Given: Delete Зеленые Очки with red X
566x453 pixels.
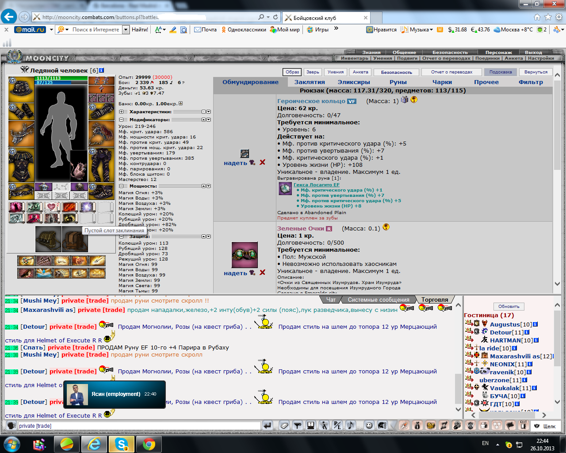Looking at the screenshot, I should [x=262, y=273].
